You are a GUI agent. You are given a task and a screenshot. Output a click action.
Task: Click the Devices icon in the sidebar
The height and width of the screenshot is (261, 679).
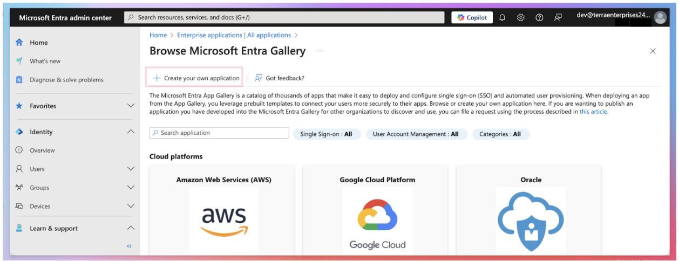(x=19, y=206)
